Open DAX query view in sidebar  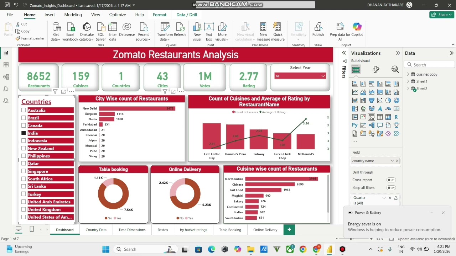click(x=6, y=89)
